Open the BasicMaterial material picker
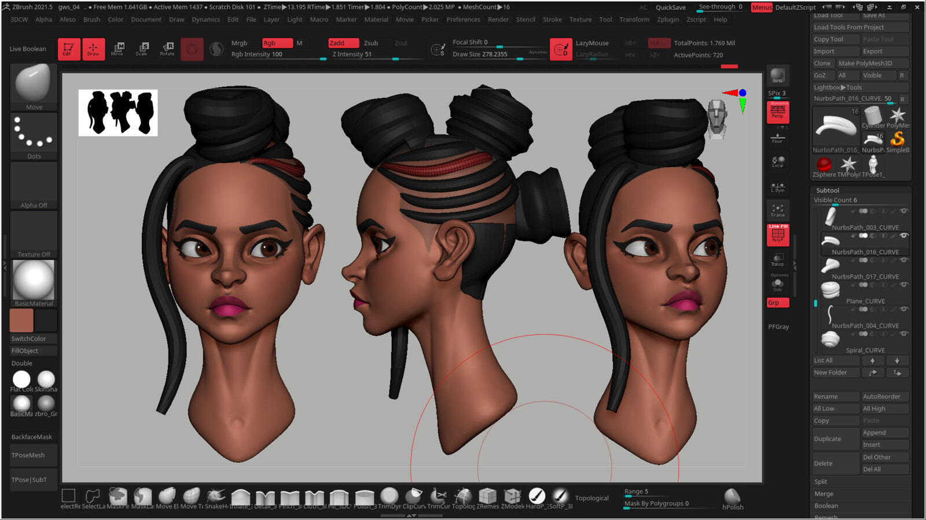The width and height of the screenshot is (926, 520). pyautogui.click(x=34, y=283)
